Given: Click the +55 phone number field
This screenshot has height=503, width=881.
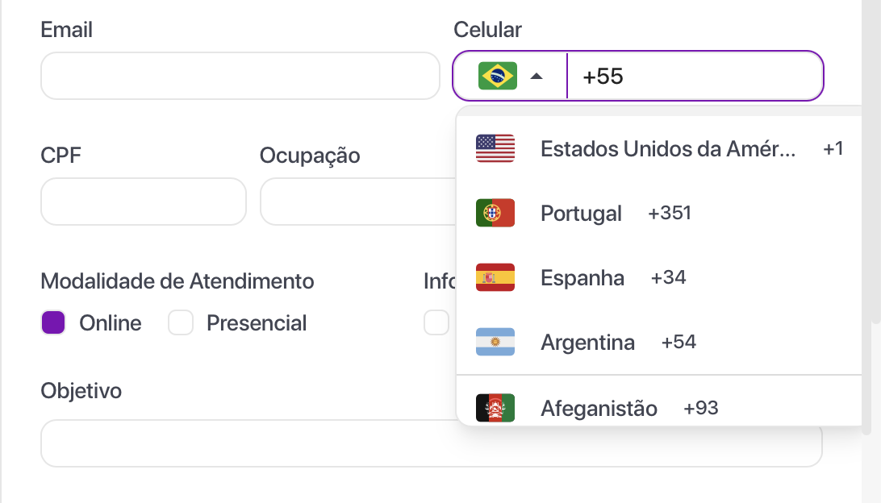Looking at the screenshot, I should tap(694, 75).
